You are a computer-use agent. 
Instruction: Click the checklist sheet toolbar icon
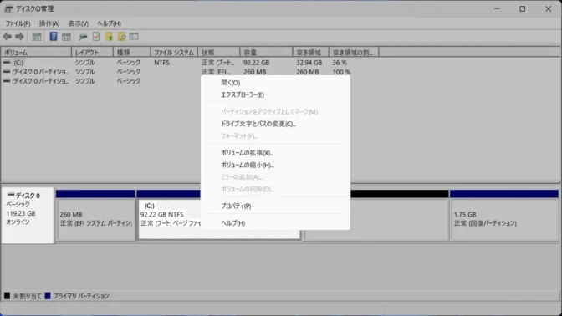tap(96, 36)
